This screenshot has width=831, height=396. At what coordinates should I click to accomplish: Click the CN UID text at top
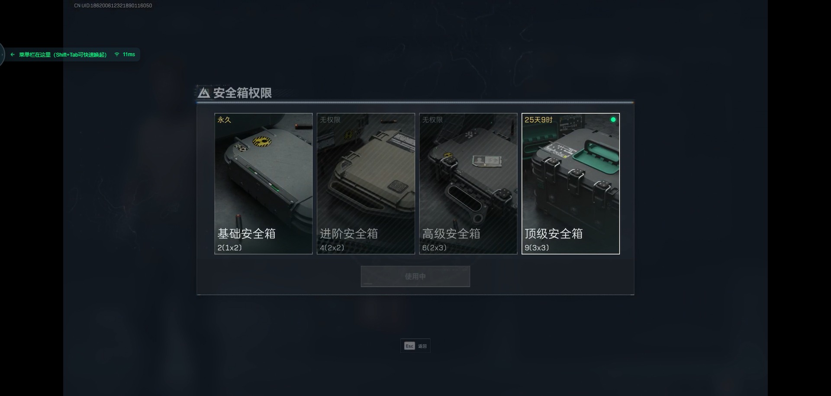point(113,6)
